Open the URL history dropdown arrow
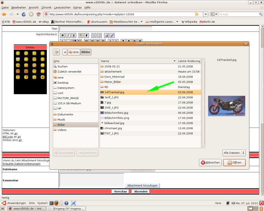This screenshot has width=264, height=211. pos(206,14)
